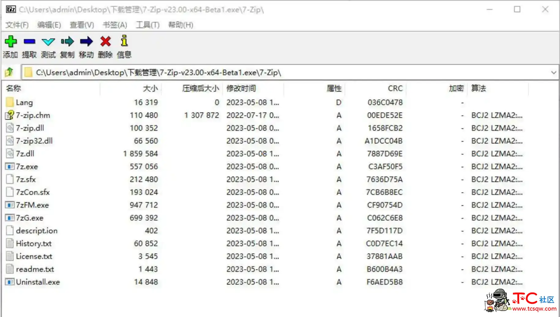The height and width of the screenshot is (317, 560).
Task: Select the History.txt document icon
Action: 10,243
